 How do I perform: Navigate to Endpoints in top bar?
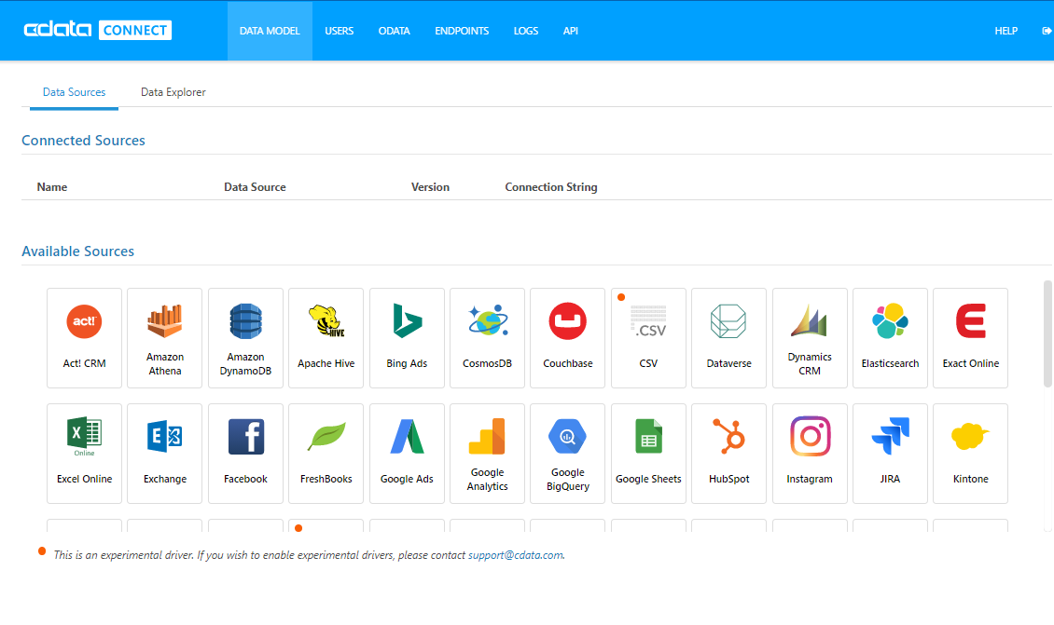pos(462,31)
